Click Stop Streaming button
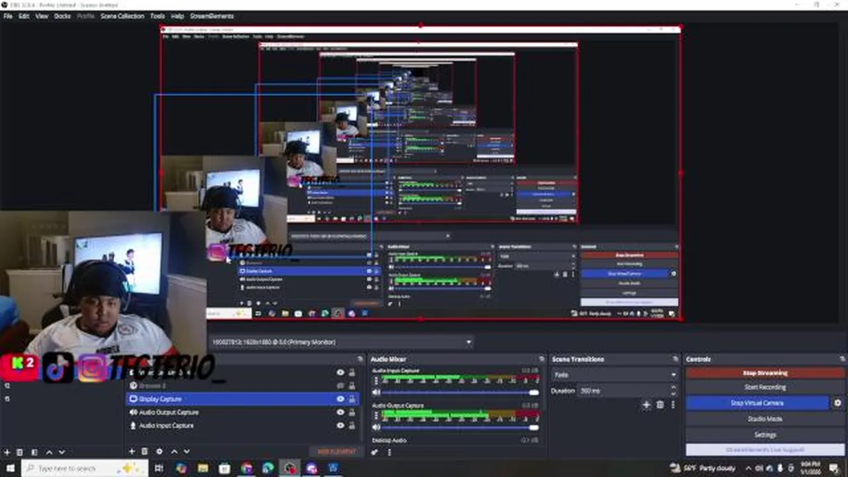Image resolution: width=848 pixels, height=477 pixels. (x=765, y=373)
